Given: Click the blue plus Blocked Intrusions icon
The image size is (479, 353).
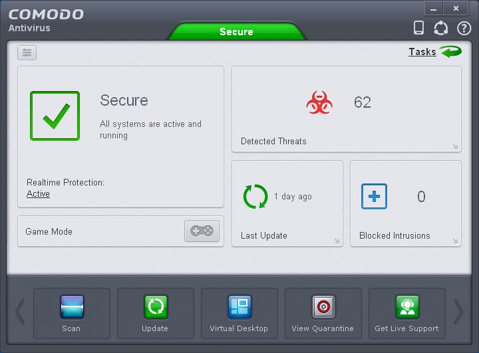Looking at the screenshot, I should [374, 197].
